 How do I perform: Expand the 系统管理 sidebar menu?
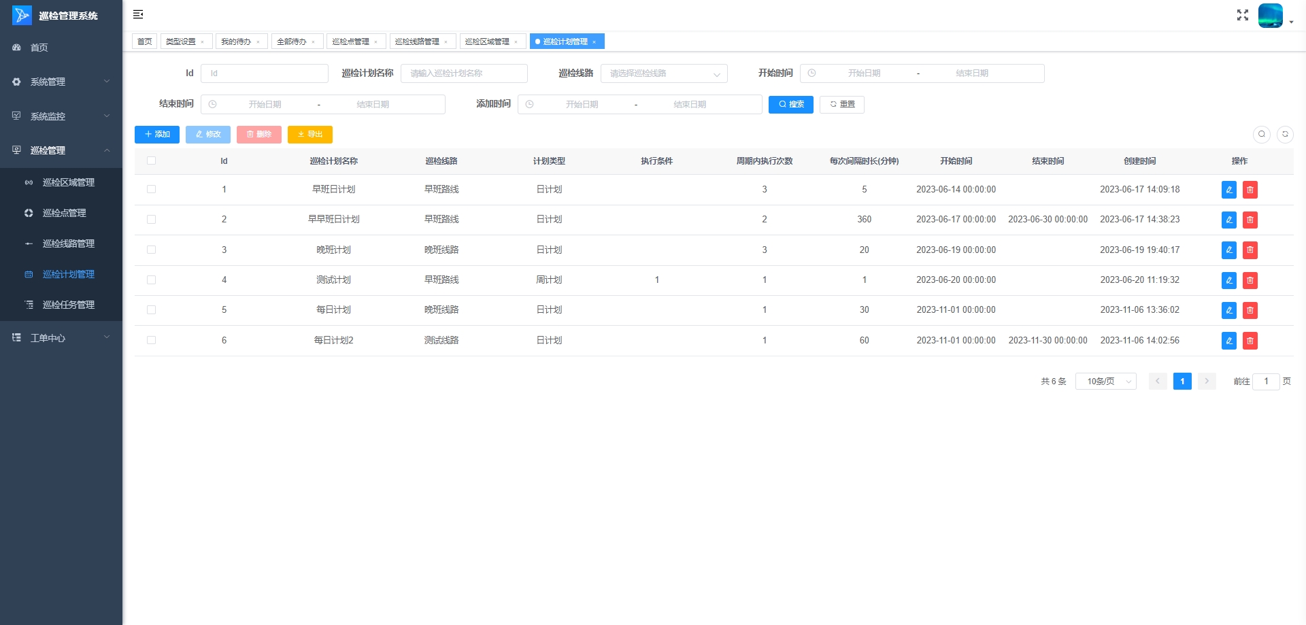point(61,82)
